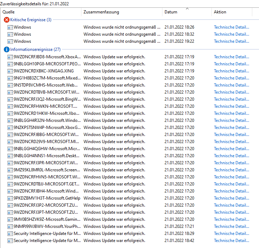Click the icon next to 9NZKPSTSNW4P-Microsoft.XboxG
Image resolution: width=259 pixels, height=248 pixels.
coord(10,128)
